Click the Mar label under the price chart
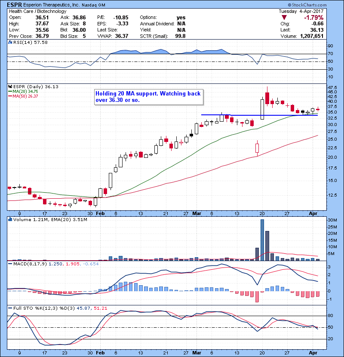The image size is (344, 357). click(x=197, y=213)
